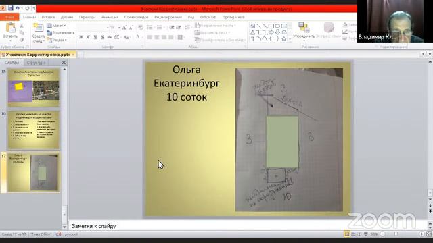Image resolution: width=433 pixels, height=243 pixels.
Task: Select the five-point Star shape
Action: (284, 39)
